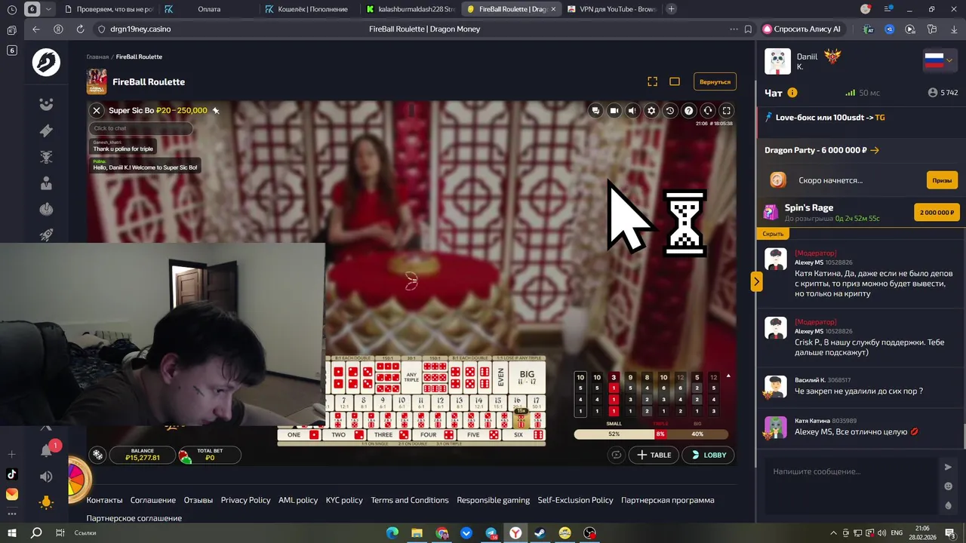Click the Призы button
The width and height of the screenshot is (966, 543).
(x=942, y=180)
